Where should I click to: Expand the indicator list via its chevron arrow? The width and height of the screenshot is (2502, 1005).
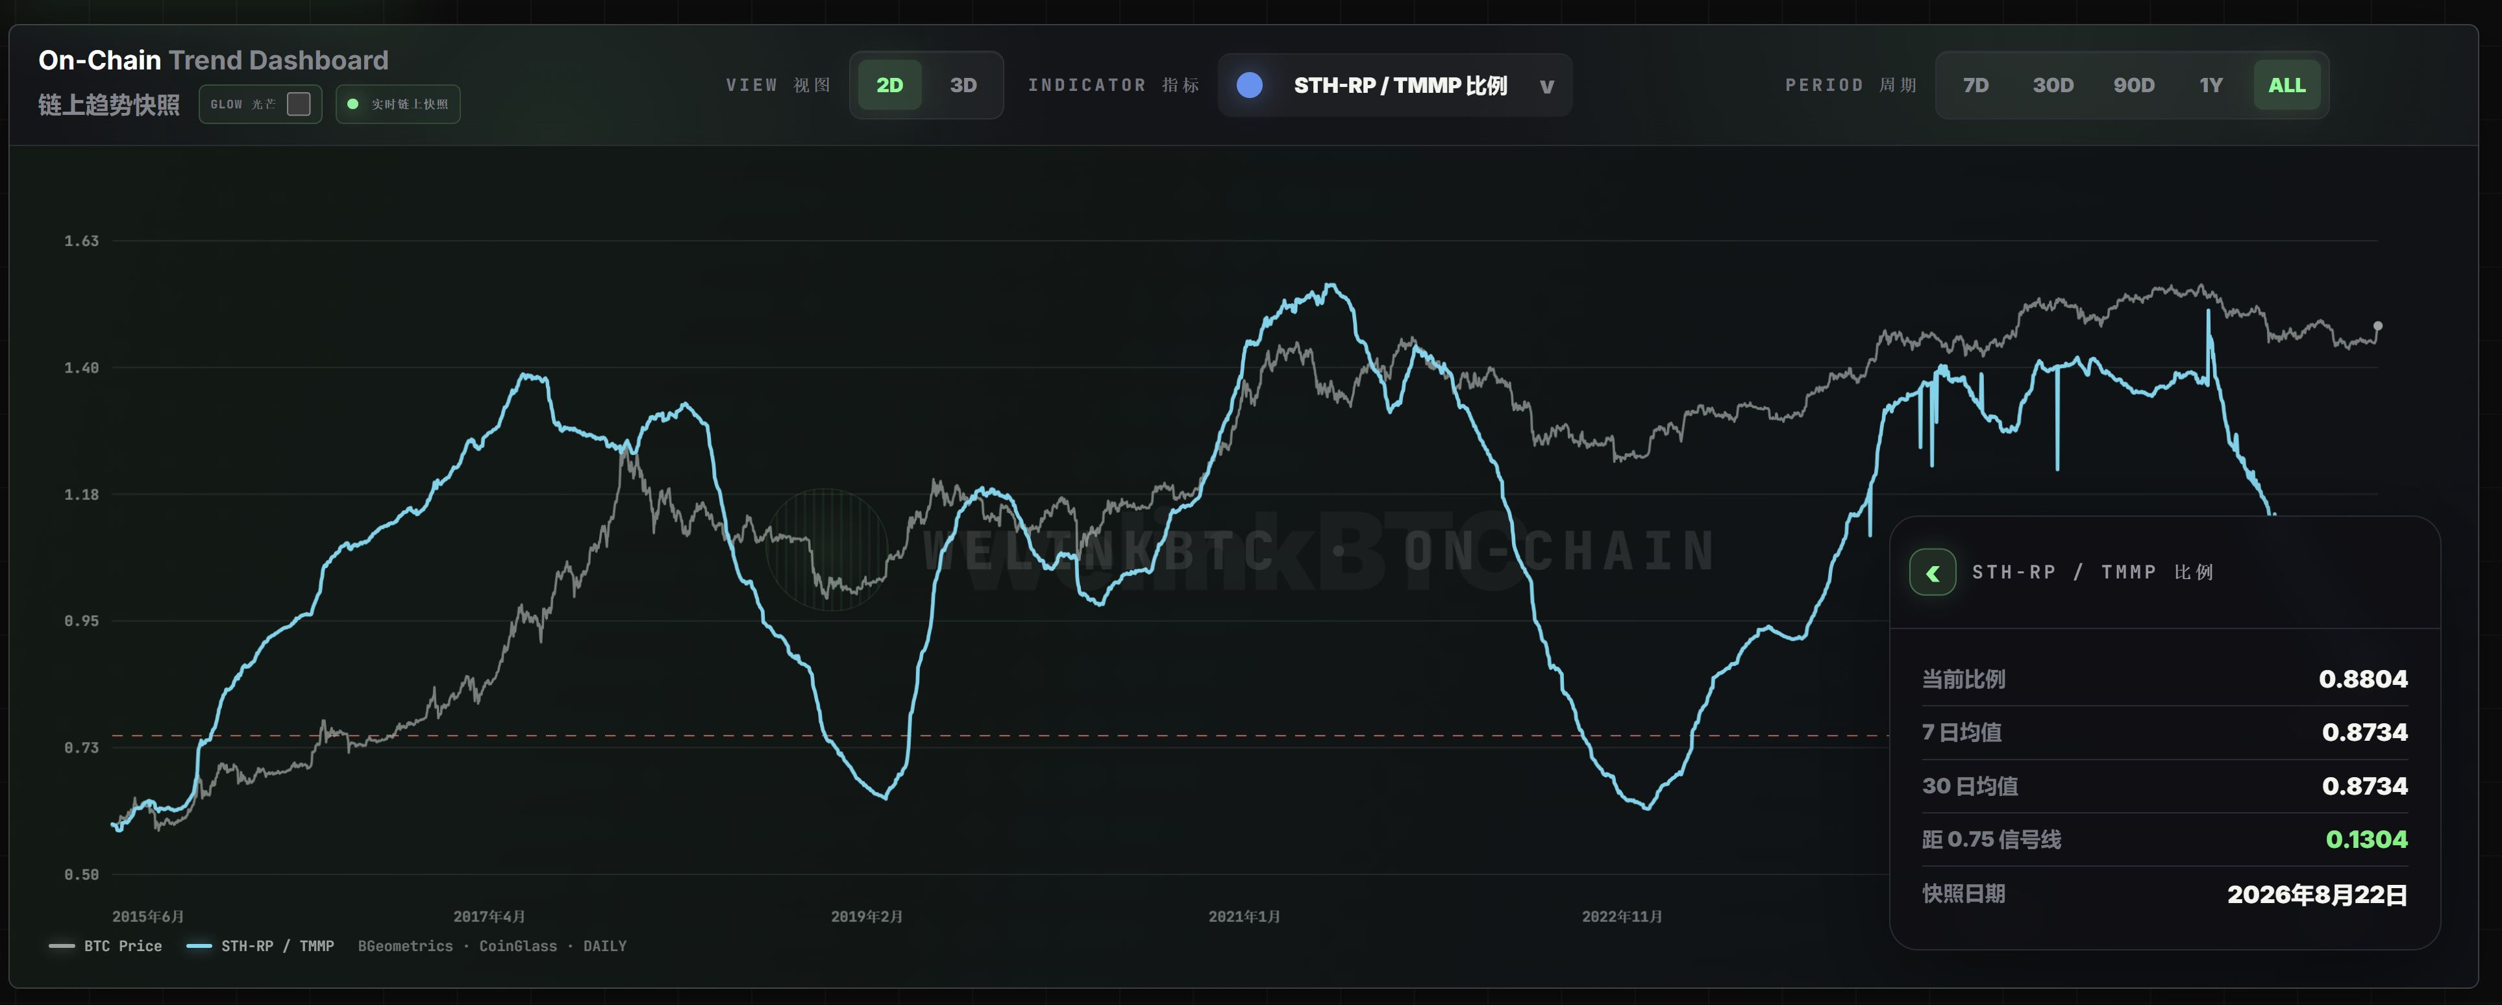1547,86
